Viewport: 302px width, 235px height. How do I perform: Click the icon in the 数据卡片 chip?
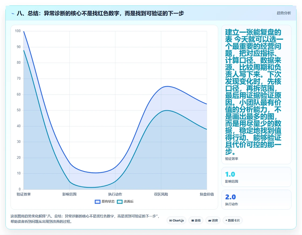[x=226, y=220]
